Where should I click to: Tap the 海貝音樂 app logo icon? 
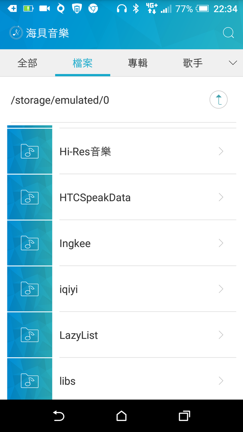pos(16,33)
